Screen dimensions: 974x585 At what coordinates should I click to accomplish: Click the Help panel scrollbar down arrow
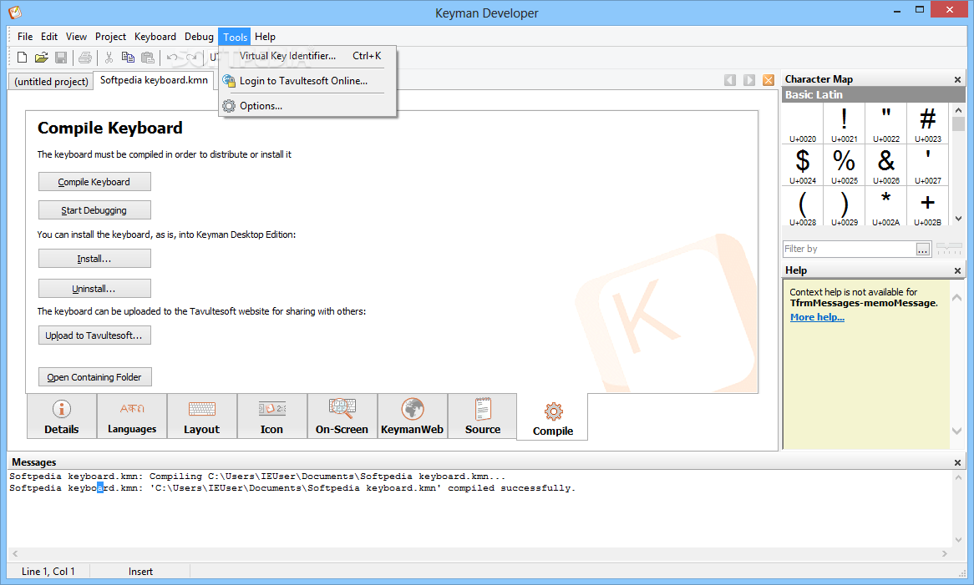(x=956, y=431)
